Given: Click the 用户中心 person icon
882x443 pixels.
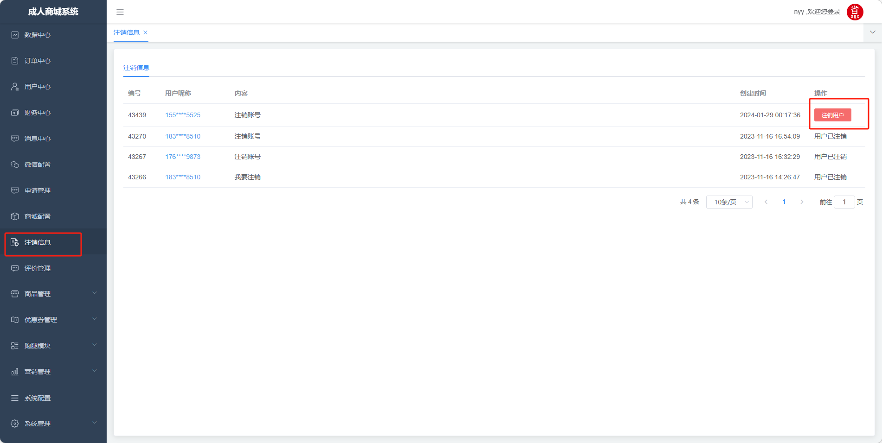Looking at the screenshot, I should point(15,87).
